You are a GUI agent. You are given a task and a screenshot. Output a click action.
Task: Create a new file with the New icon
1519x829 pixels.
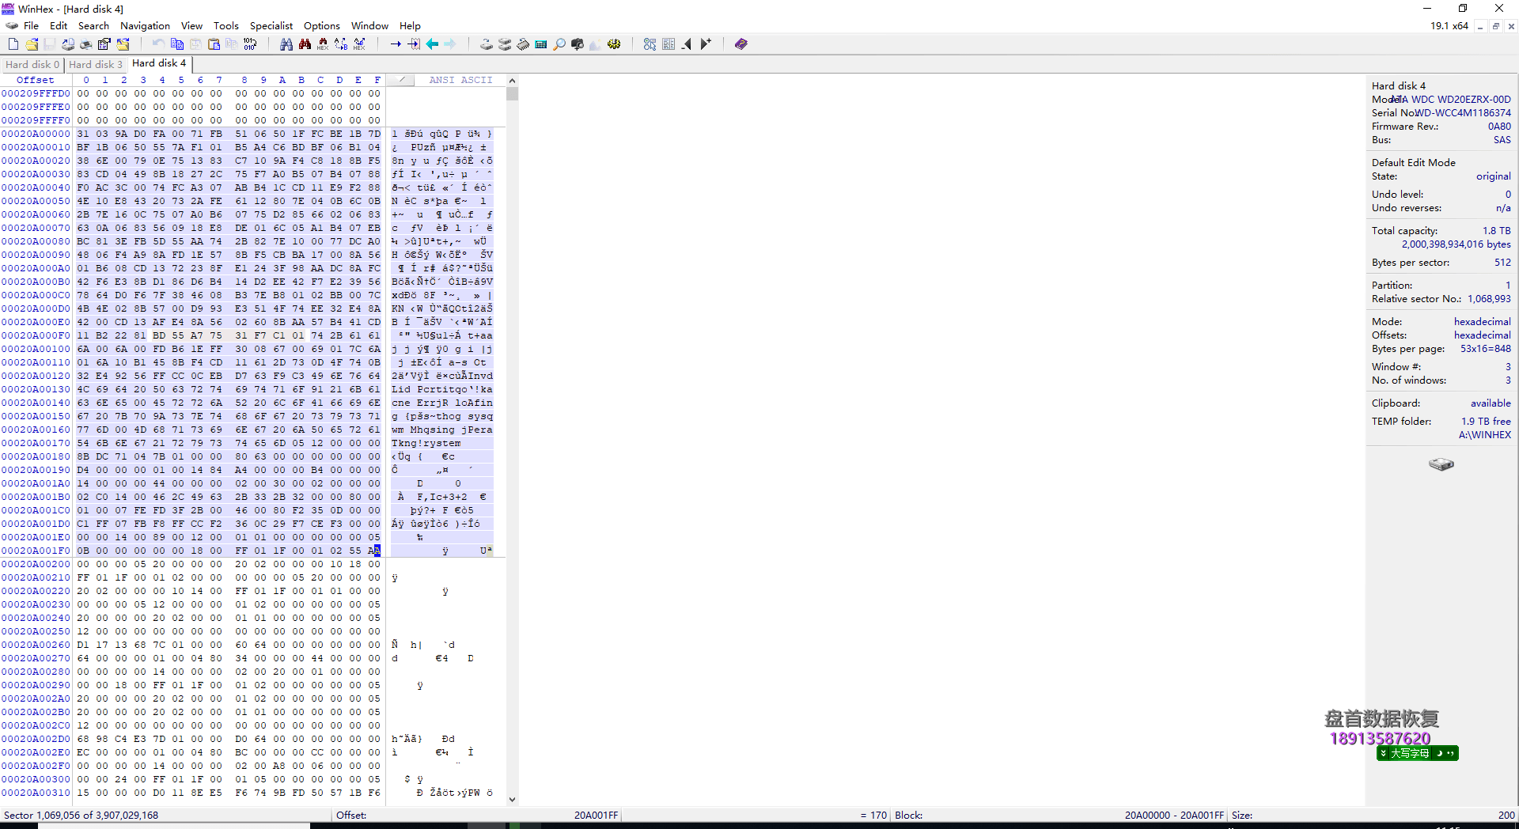pos(13,44)
